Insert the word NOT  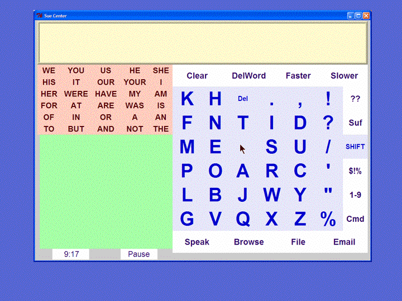click(x=135, y=129)
